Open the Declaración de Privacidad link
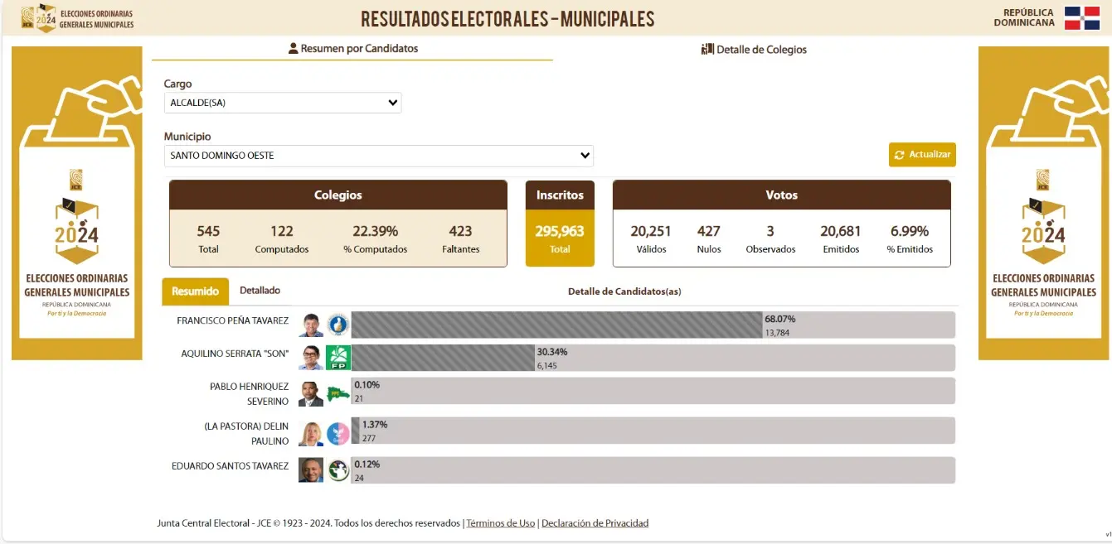This screenshot has height=544, width=1112. pyautogui.click(x=595, y=523)
